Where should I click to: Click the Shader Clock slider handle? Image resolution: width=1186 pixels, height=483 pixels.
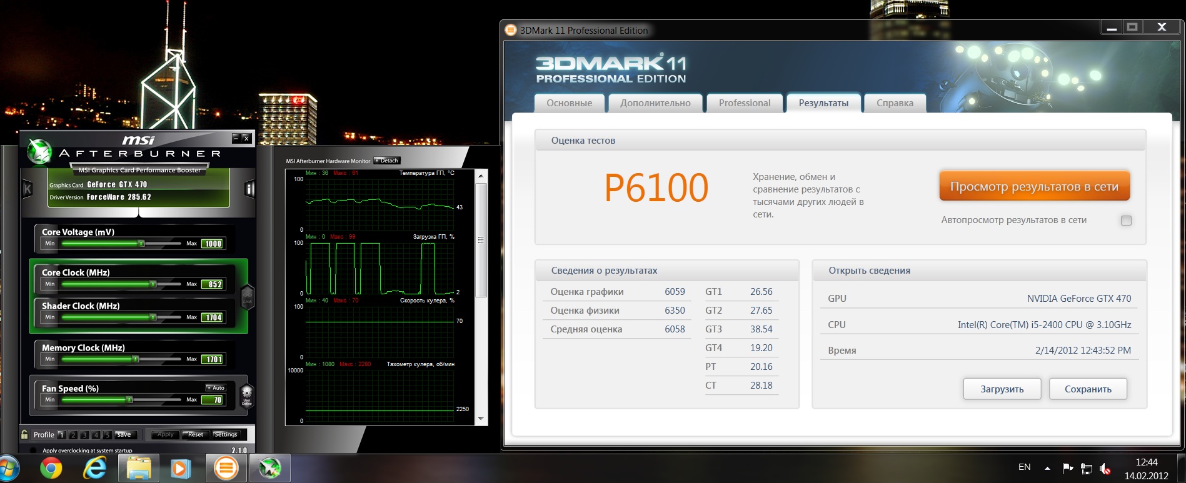point(153,317)
